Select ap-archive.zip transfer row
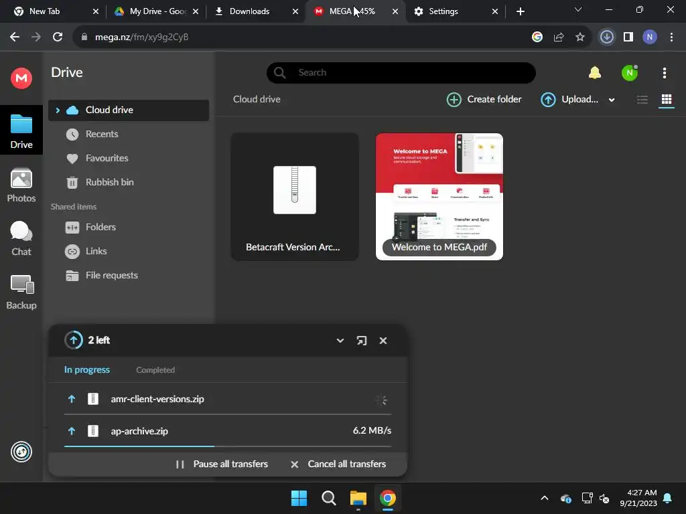The width and height of the screenshot is (686, 514). coord(228,431)
